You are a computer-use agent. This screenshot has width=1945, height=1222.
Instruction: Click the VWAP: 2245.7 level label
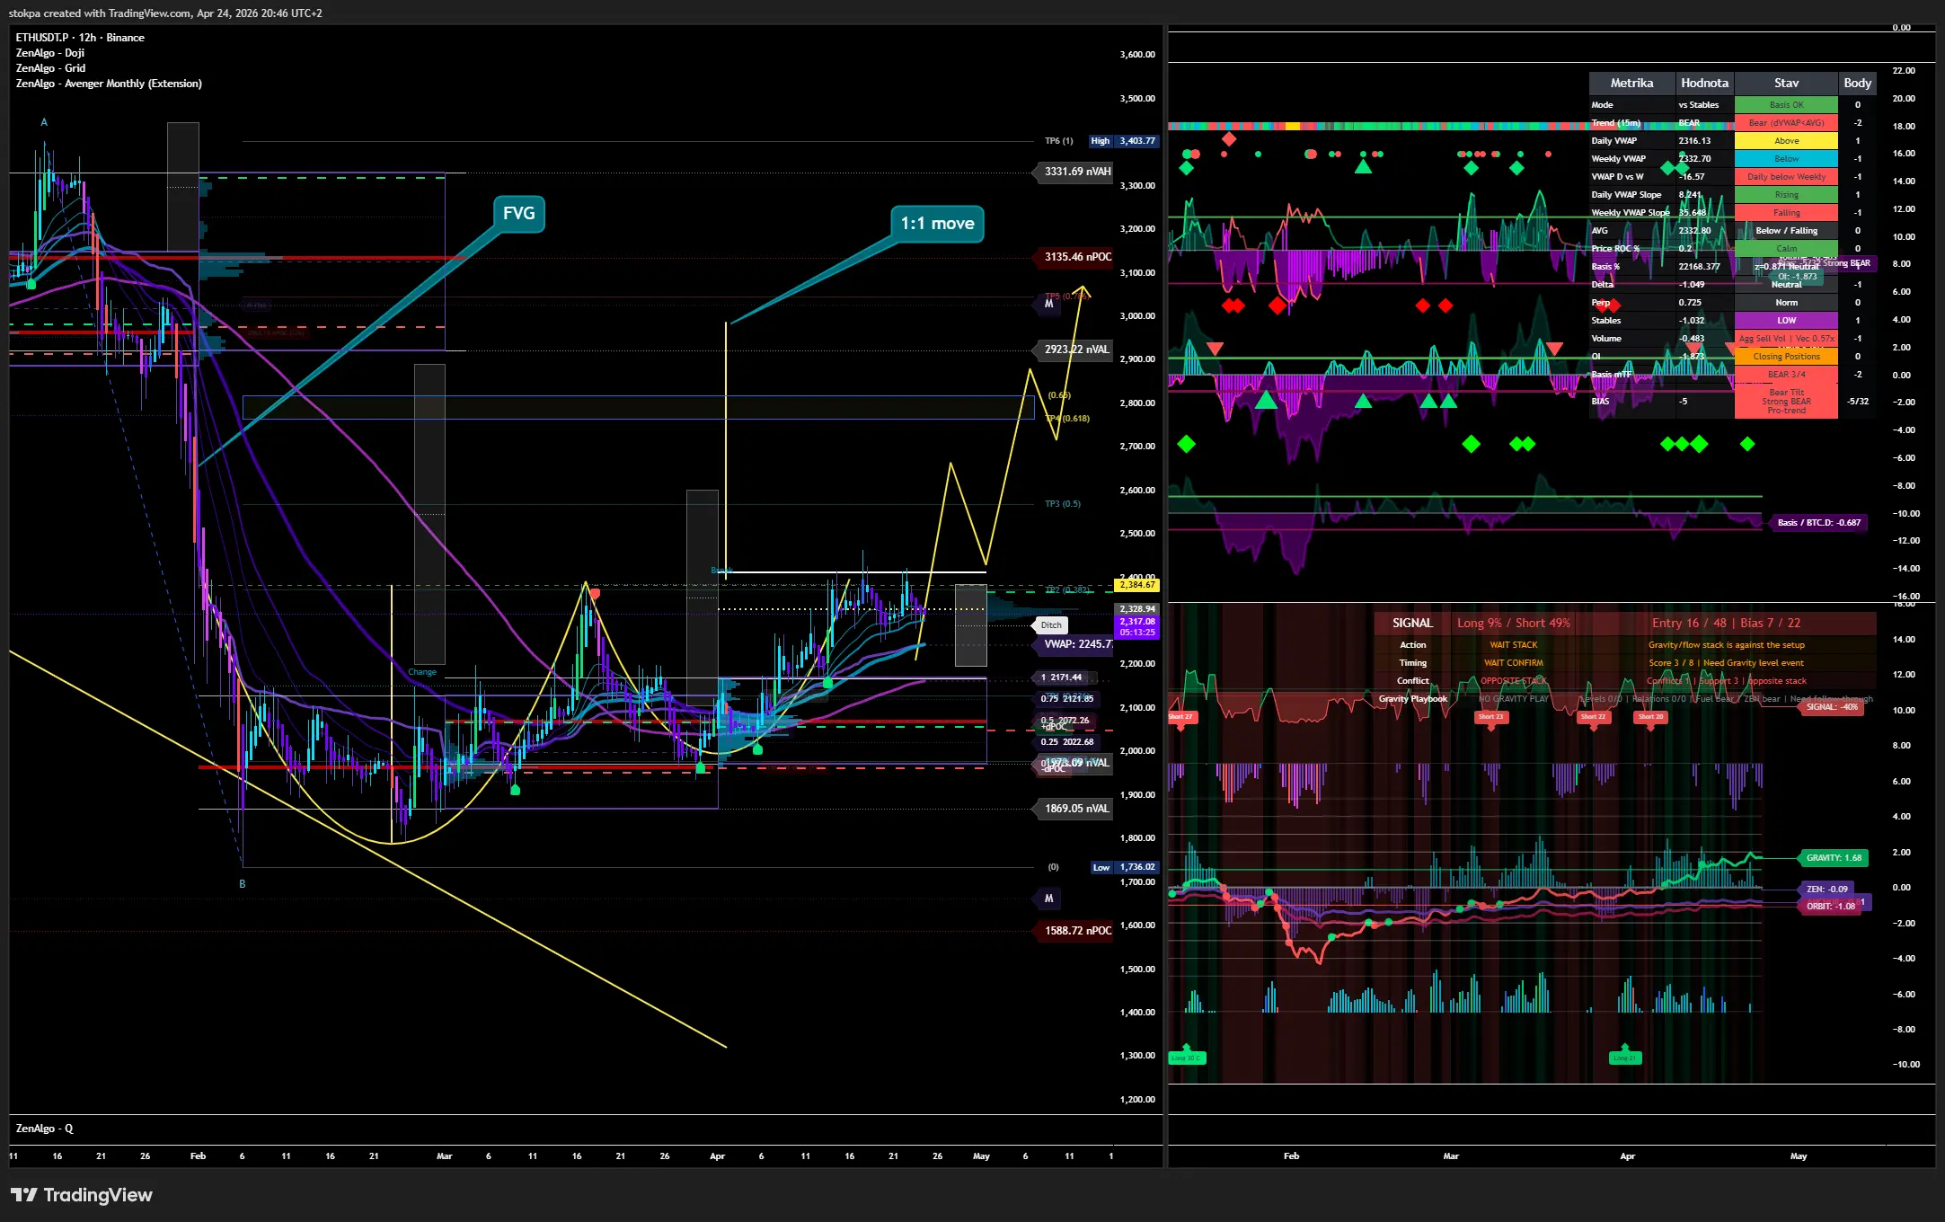click(x=1077, y=644)
